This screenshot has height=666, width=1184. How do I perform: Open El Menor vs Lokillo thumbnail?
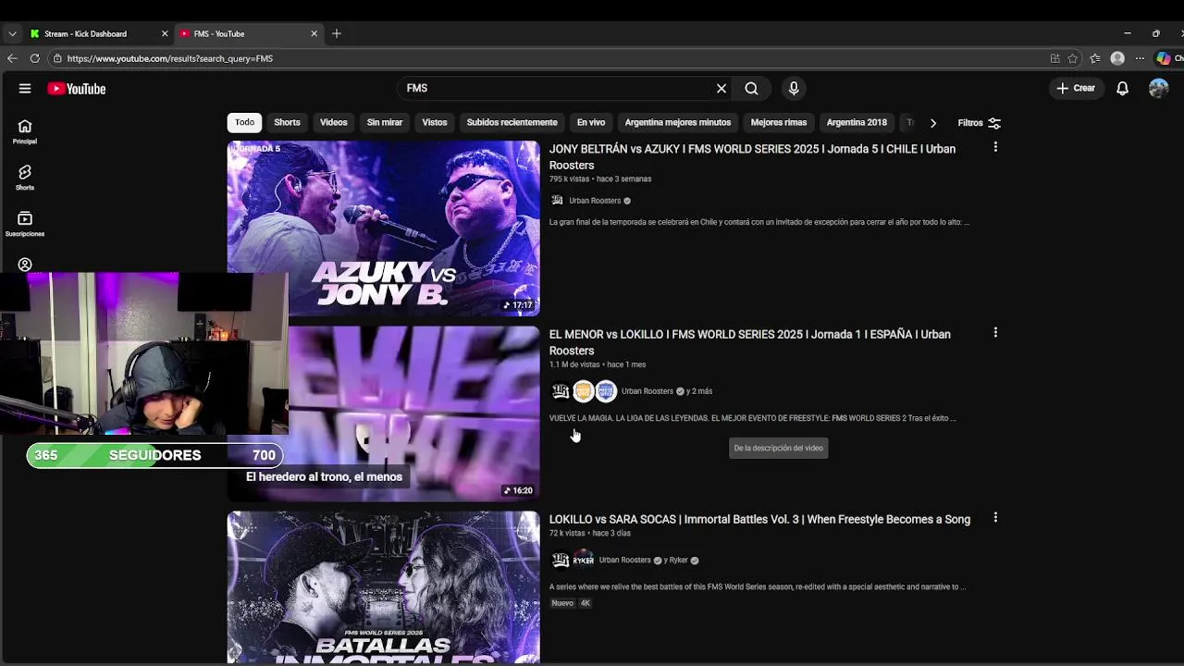[x=414, y=413]
